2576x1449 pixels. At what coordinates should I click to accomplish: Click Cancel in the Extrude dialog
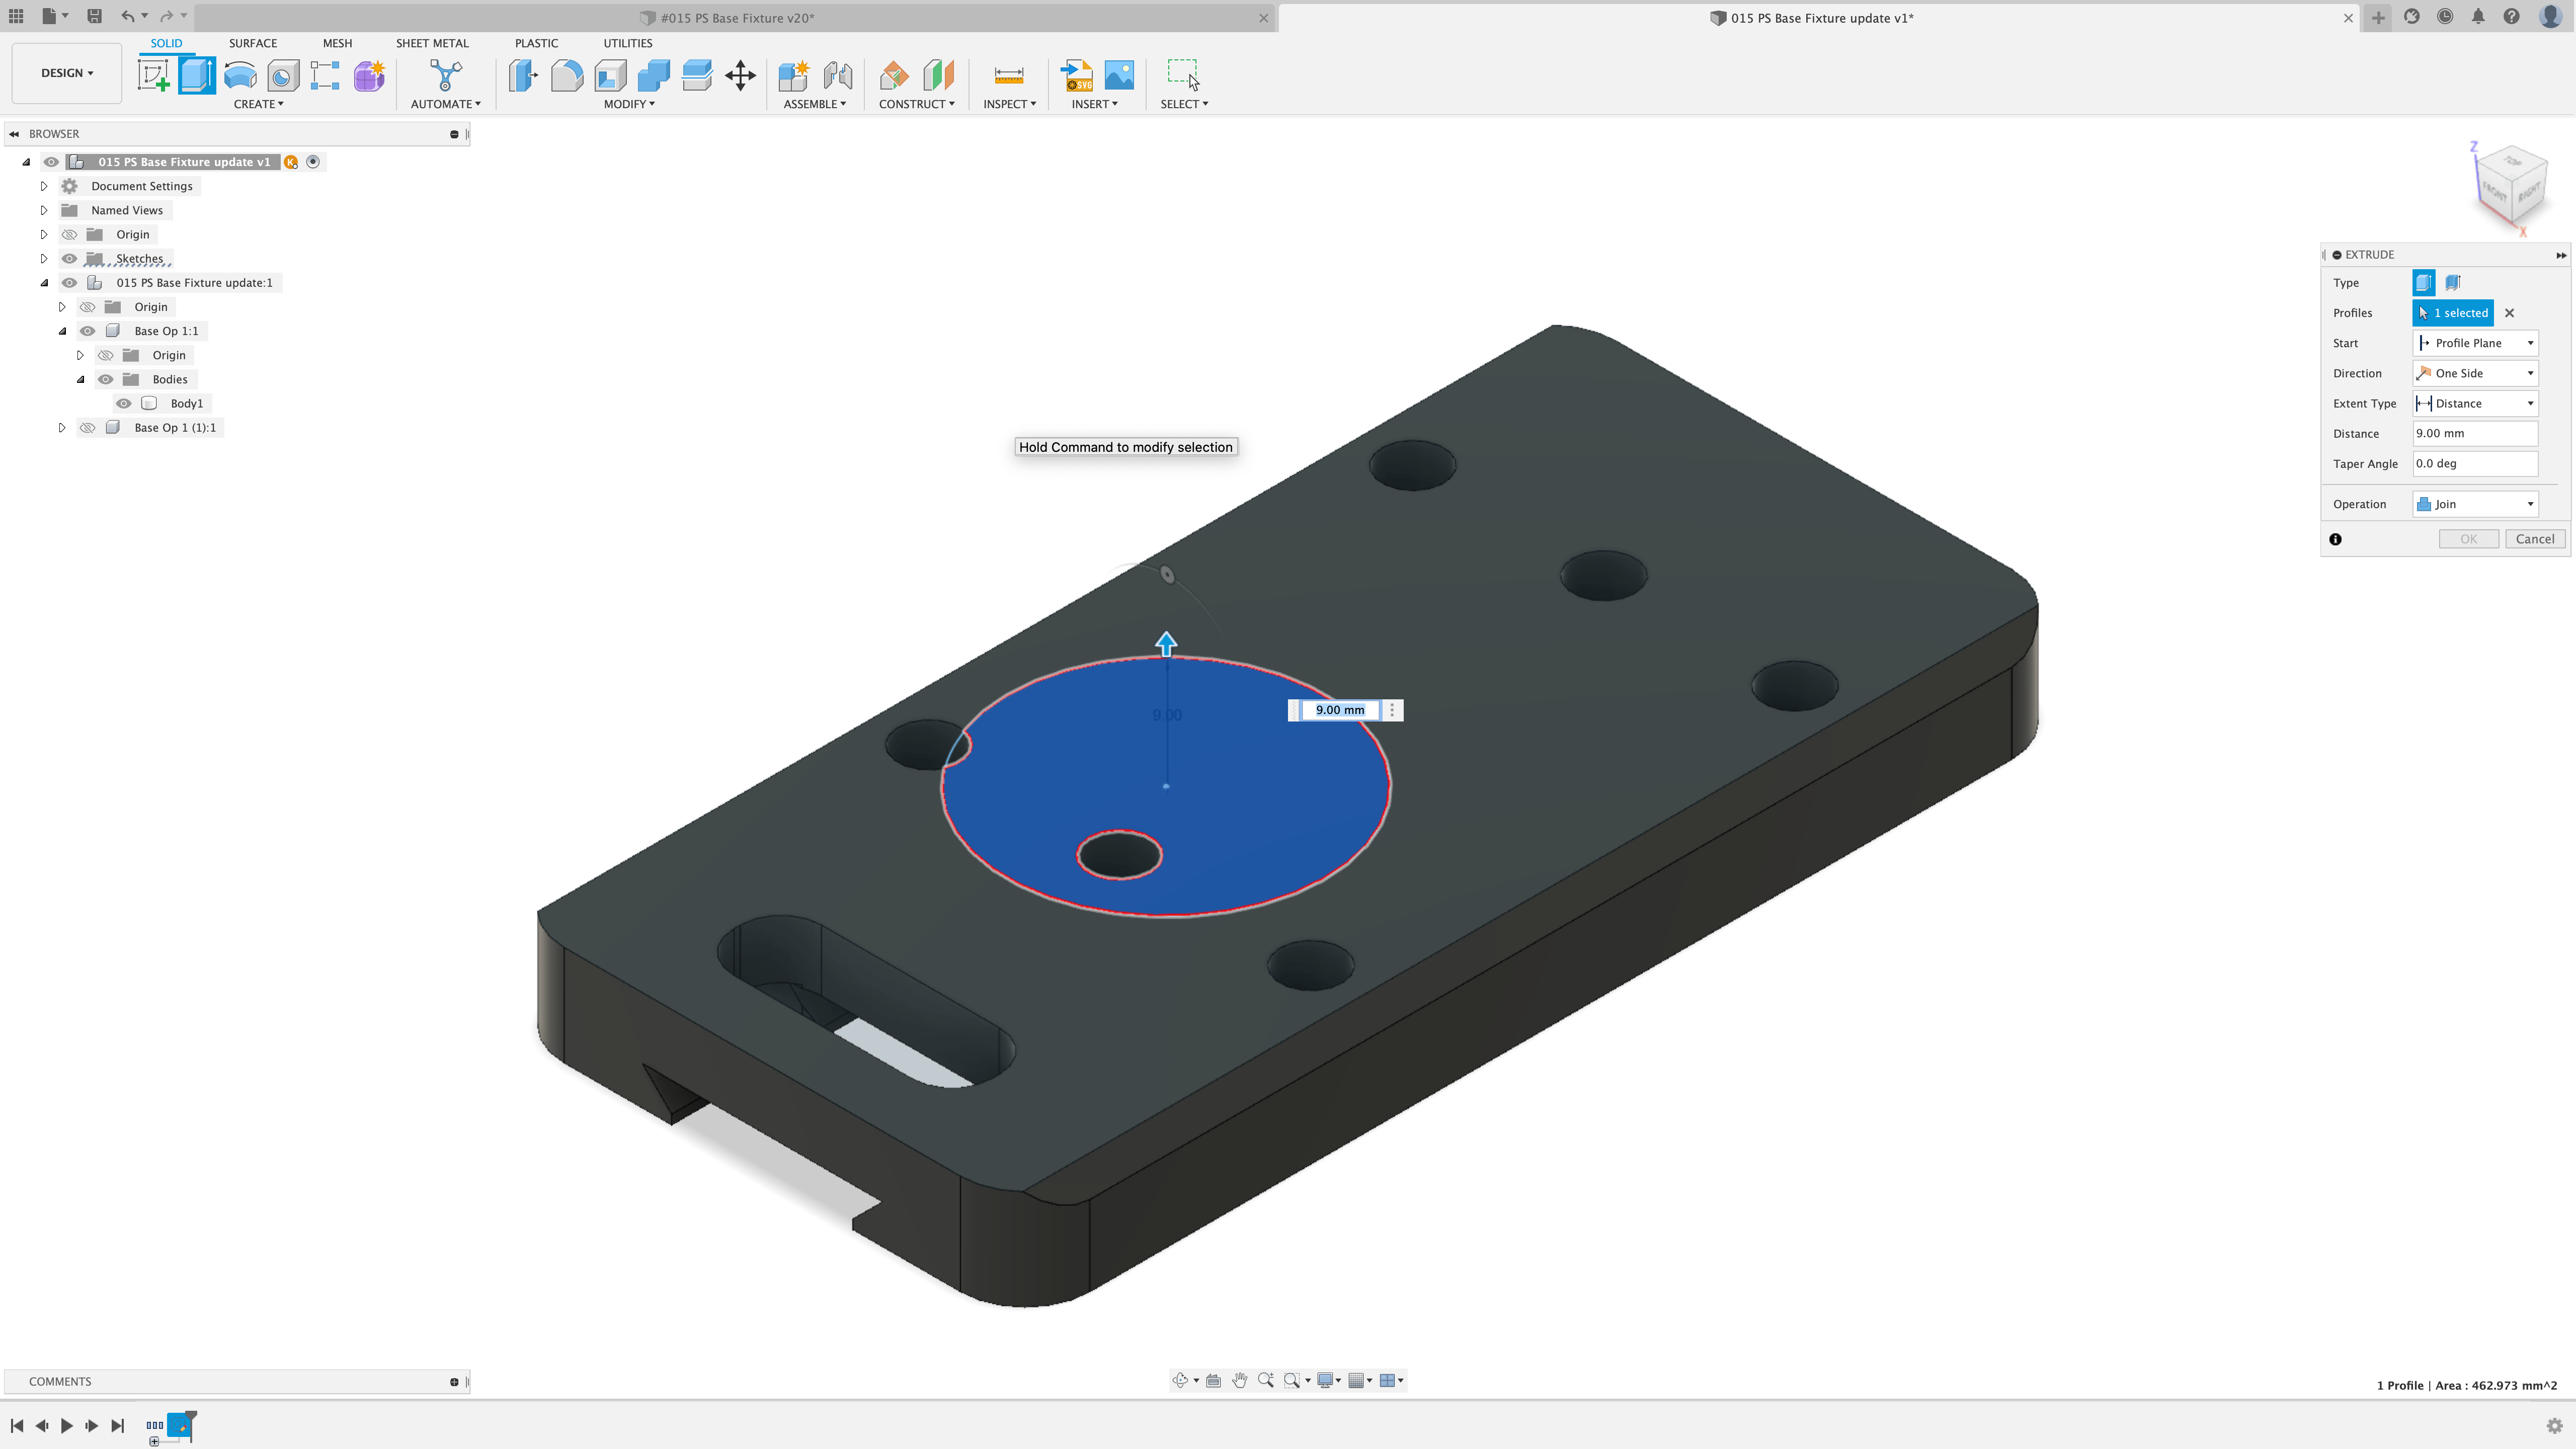click(2535, 538)
